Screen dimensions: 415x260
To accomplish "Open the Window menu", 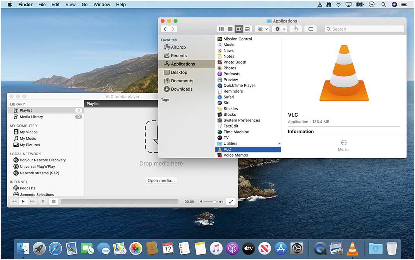I will pyautogui.click(x=102, y=4).
